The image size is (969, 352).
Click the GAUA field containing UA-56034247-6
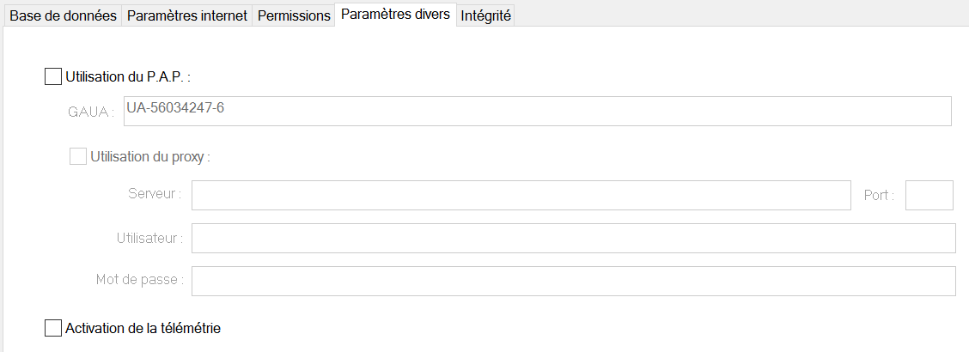coord(537,111)
